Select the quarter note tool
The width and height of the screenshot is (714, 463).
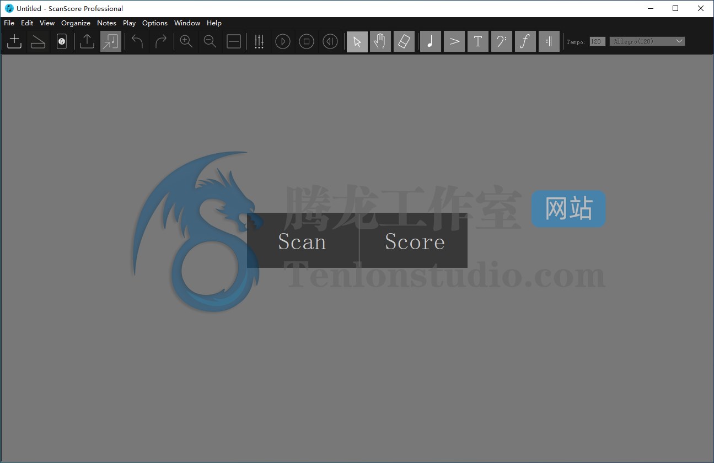431,42
